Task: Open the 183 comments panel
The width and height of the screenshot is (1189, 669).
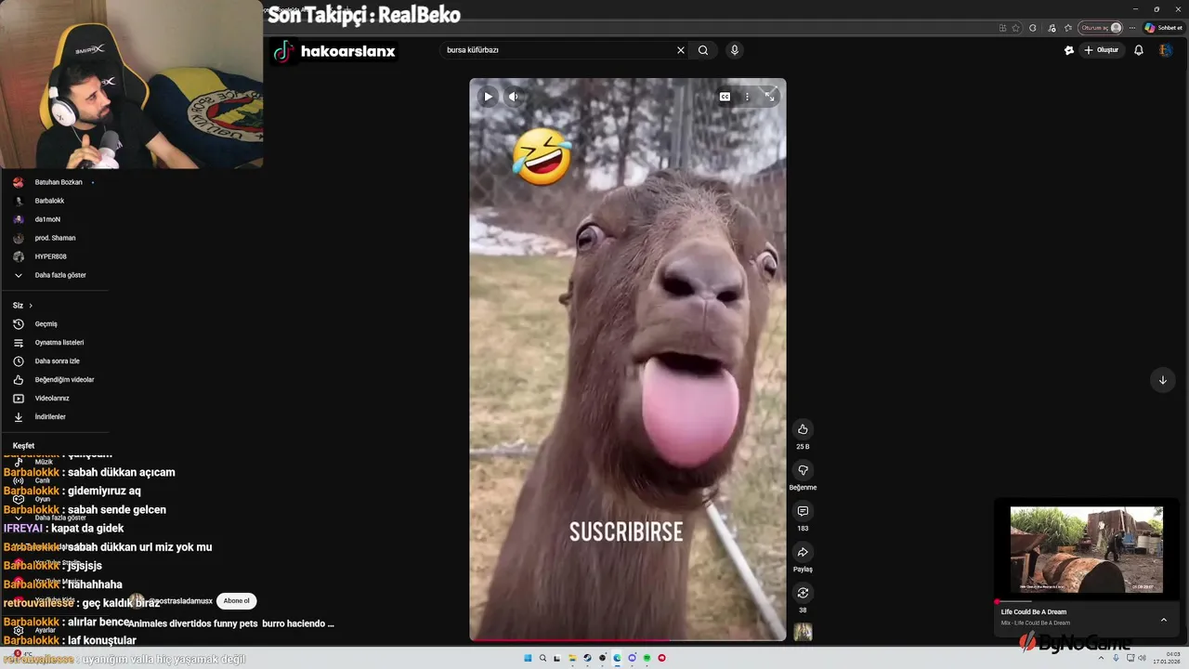Action: click(x=803, y=511)
